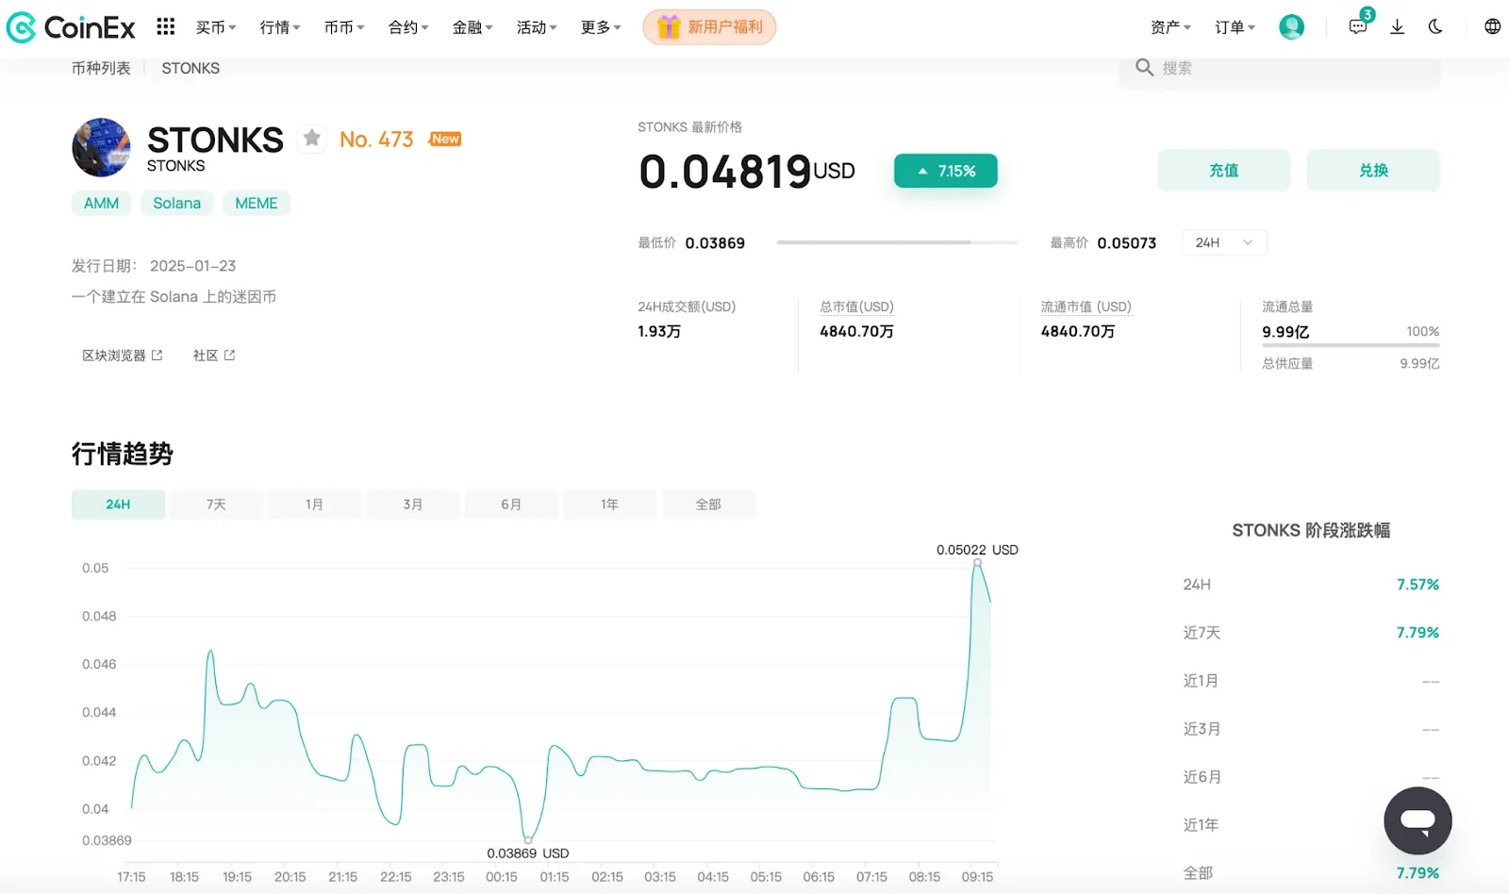
Task: Expand the 订单 menu
Action: (x=1235, y=27)
